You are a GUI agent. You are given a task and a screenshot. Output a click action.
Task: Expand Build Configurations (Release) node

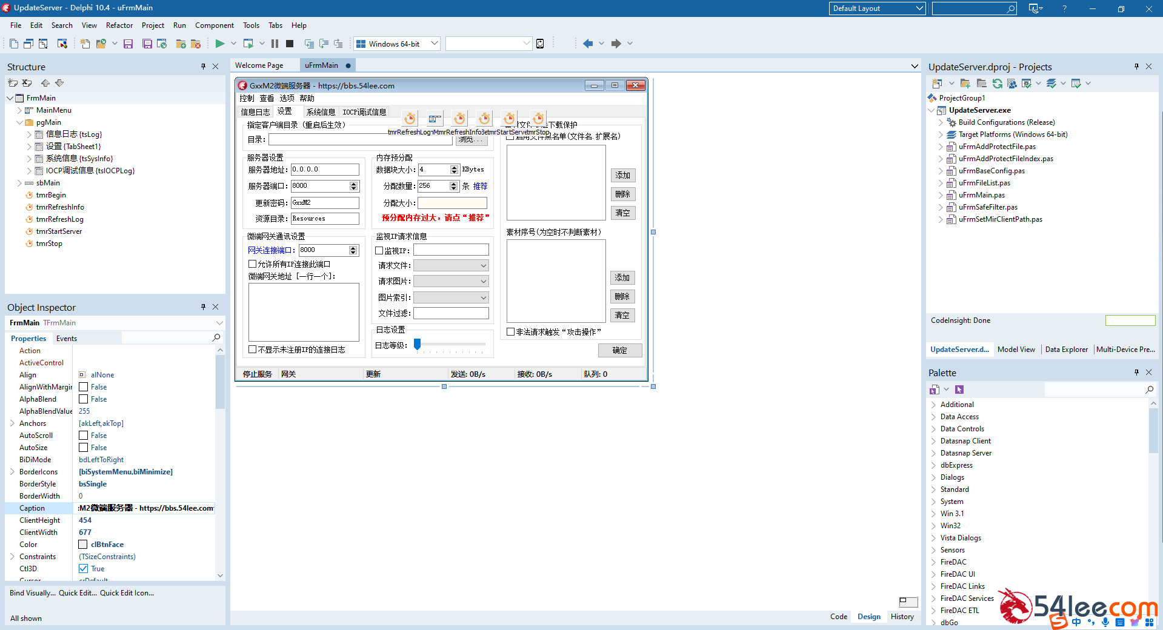tap(941, 122)
